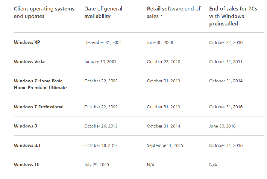Click Windows 7 Home Basic, Home Premium, Ultimate label

point(40,84)
